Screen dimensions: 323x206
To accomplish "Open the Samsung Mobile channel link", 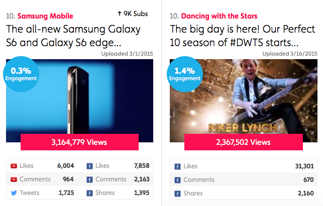I will [45, 16].
